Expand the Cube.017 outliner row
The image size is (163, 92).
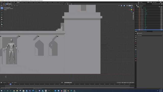tap(138, 30)
